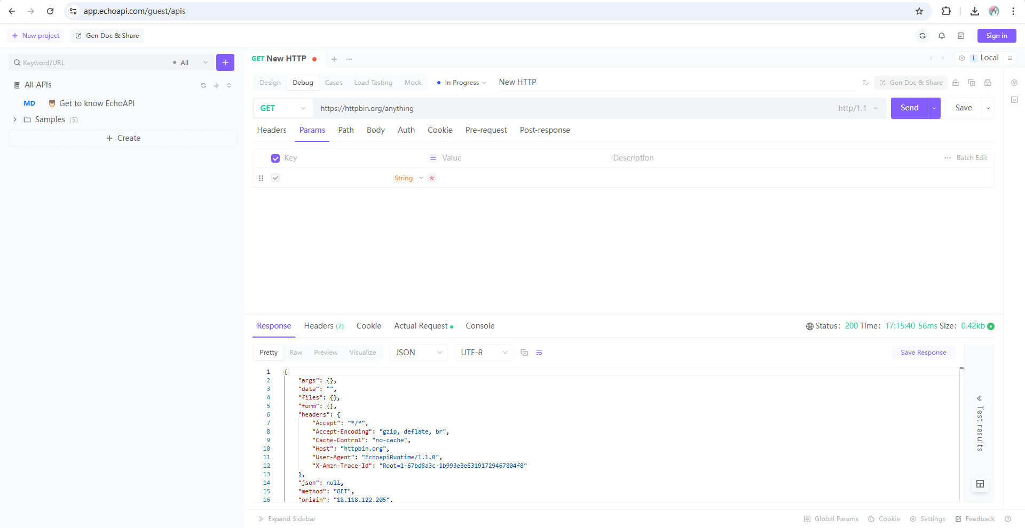Open the String type dropdown
Screen dimensions: 1025x528
tap(408, 178)
